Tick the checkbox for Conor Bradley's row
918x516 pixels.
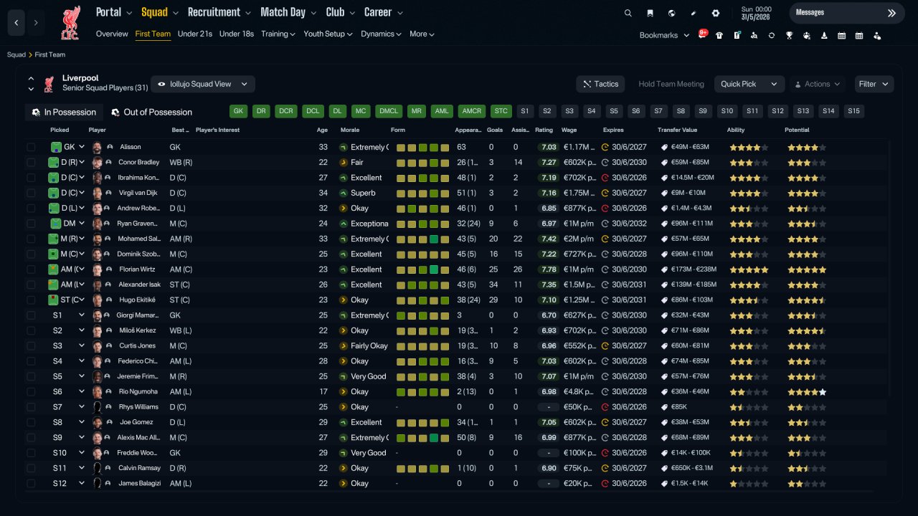coord(31,163)
